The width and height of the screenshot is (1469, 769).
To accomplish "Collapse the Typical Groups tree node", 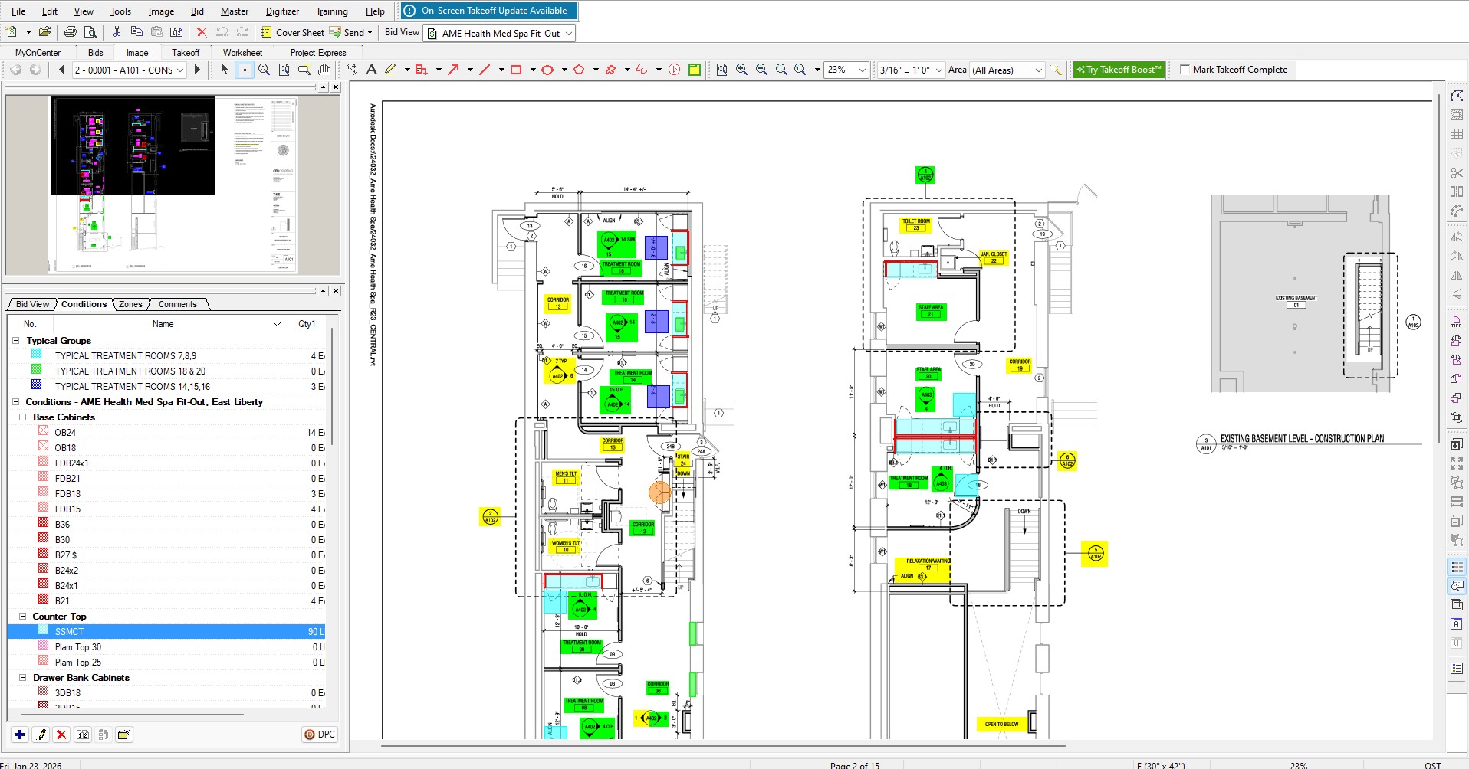I will point(15,341).
